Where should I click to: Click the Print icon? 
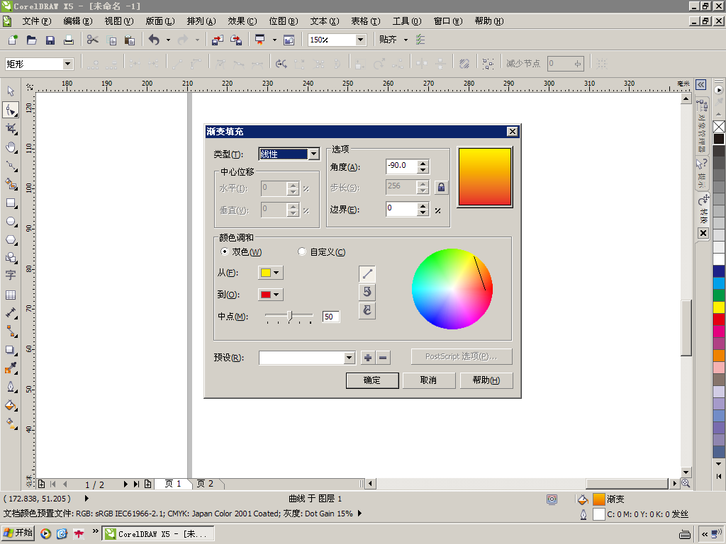point(69,40)
